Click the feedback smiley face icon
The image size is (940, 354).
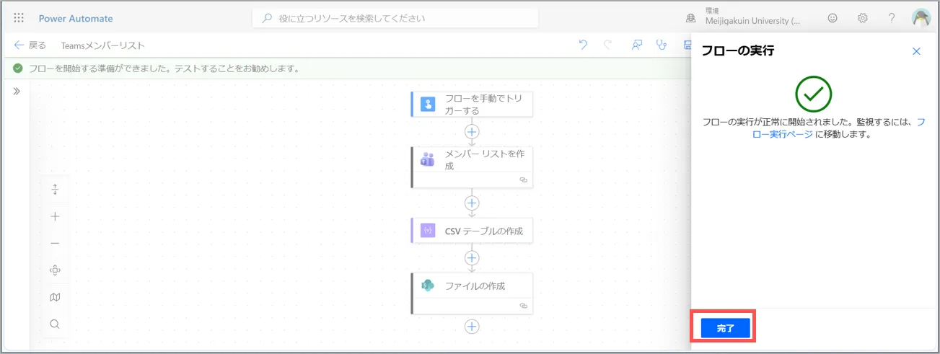coord(833,18)
